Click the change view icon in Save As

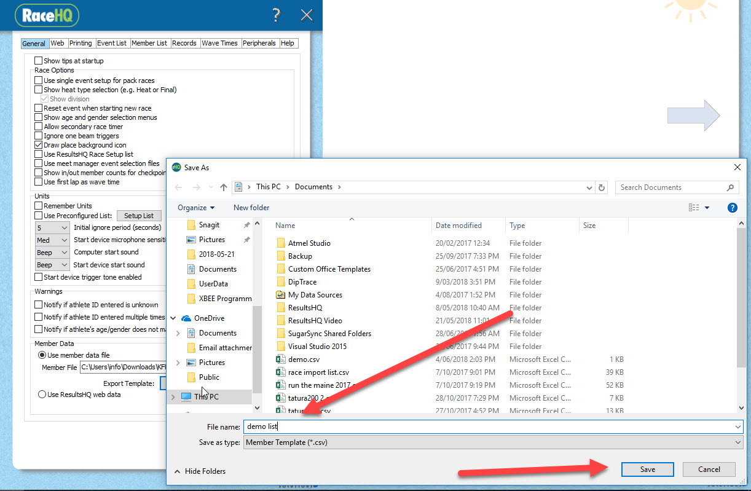(x=694, y=208)
